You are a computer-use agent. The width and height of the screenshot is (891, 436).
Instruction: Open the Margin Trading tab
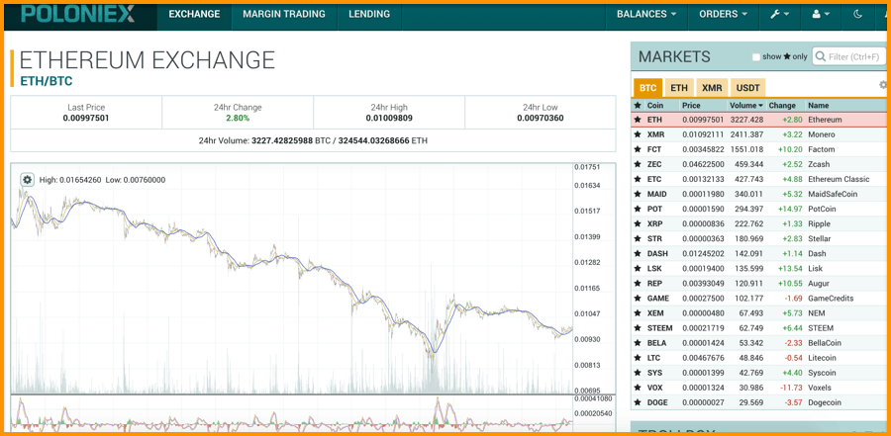[x=284, y=15]
